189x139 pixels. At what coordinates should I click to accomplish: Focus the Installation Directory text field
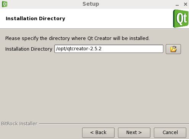tap(109, 49)
